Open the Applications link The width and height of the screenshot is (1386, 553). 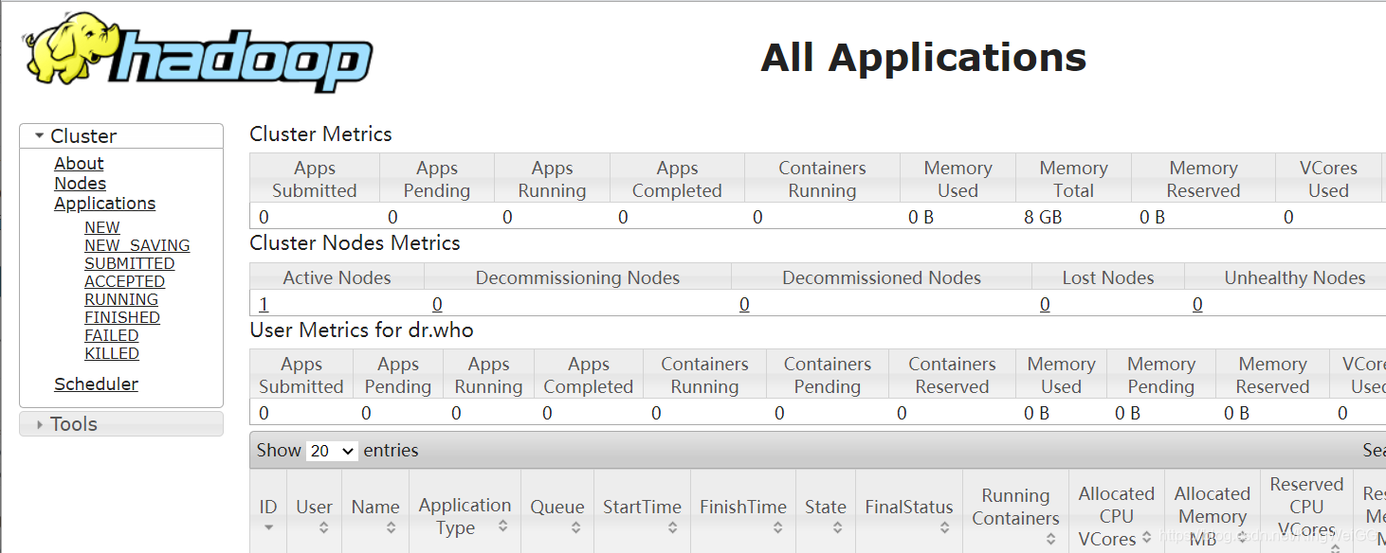coord(104,204)
